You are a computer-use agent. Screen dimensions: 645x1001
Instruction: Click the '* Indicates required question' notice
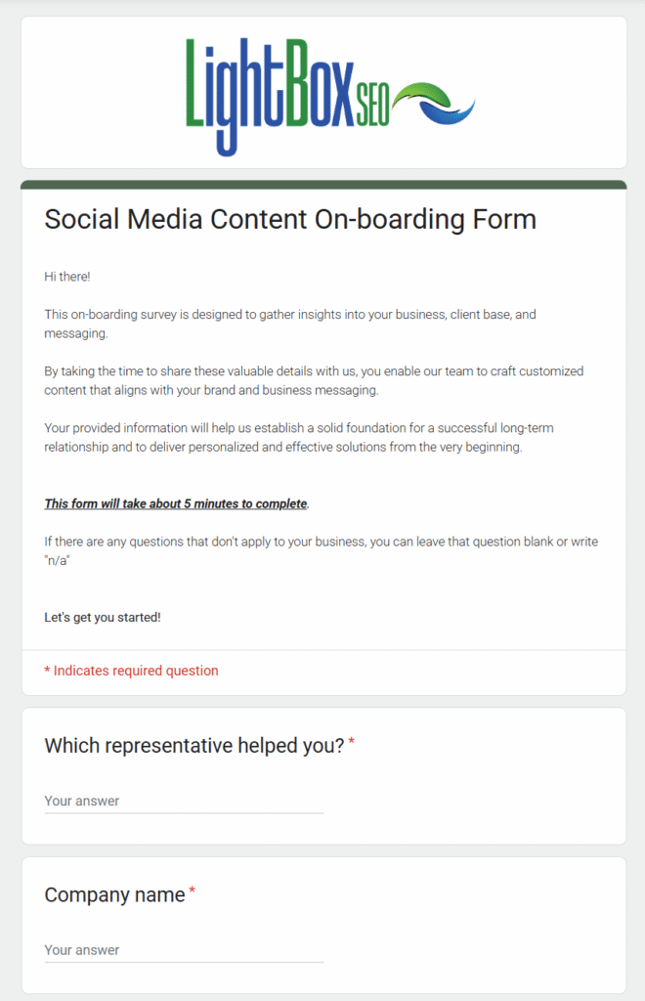click(x=131, y=671)
